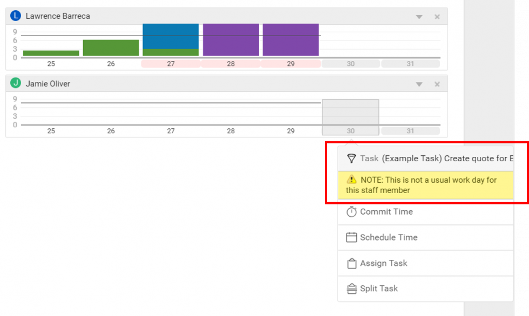Screen dimensions: 529x316
Task: Expand Lawrence Barreca's panel dropdown arrow
Action: pos(419,17)
